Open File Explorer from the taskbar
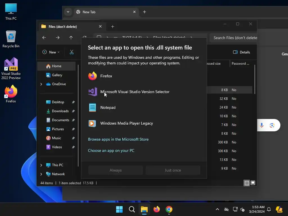The width and height of the screenshot is (288, 216). [144, 209]
